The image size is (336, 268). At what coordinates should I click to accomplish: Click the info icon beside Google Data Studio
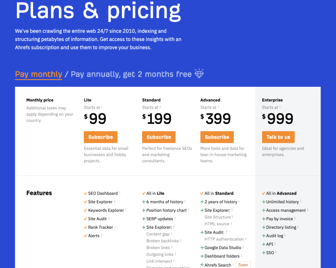243,247
